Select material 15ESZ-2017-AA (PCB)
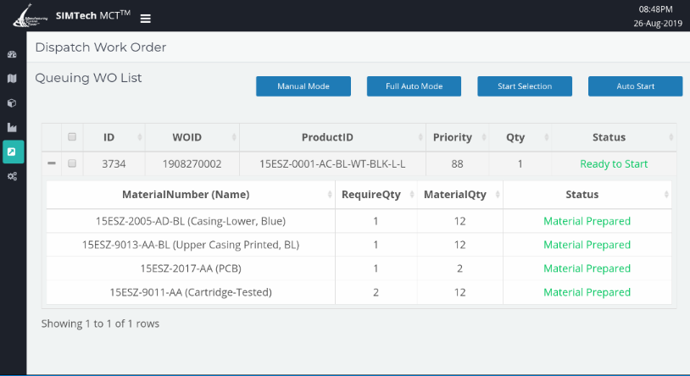Image resolution: width=690 pixels, height=376 pixels. 191,268
